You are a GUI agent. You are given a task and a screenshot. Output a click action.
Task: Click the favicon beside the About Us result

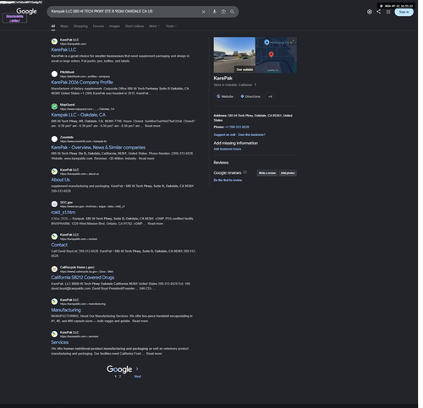click(x=54, y=171)
